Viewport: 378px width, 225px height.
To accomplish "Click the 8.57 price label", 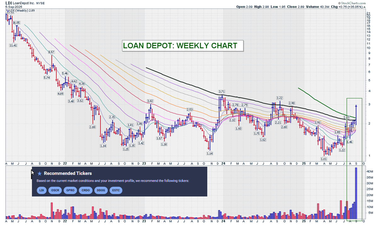I will (51, 52).
